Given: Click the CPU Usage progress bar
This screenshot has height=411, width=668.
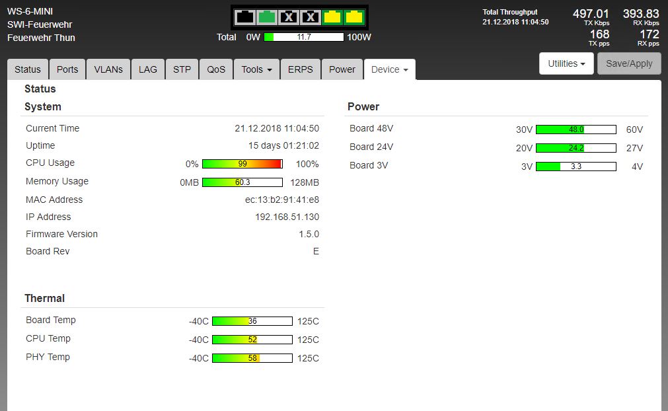Looking at the screenshot, I should pos(242,164).
